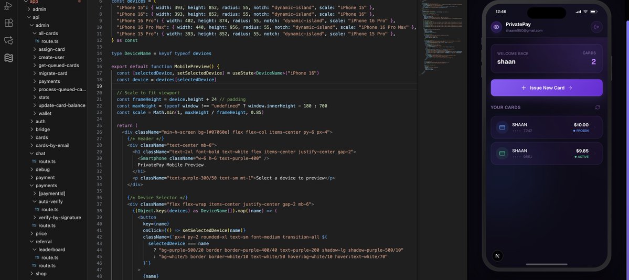Place cursor on empty line 19
Image resolution: width=629 pixels, height=280 pixels.
point(265,86)
